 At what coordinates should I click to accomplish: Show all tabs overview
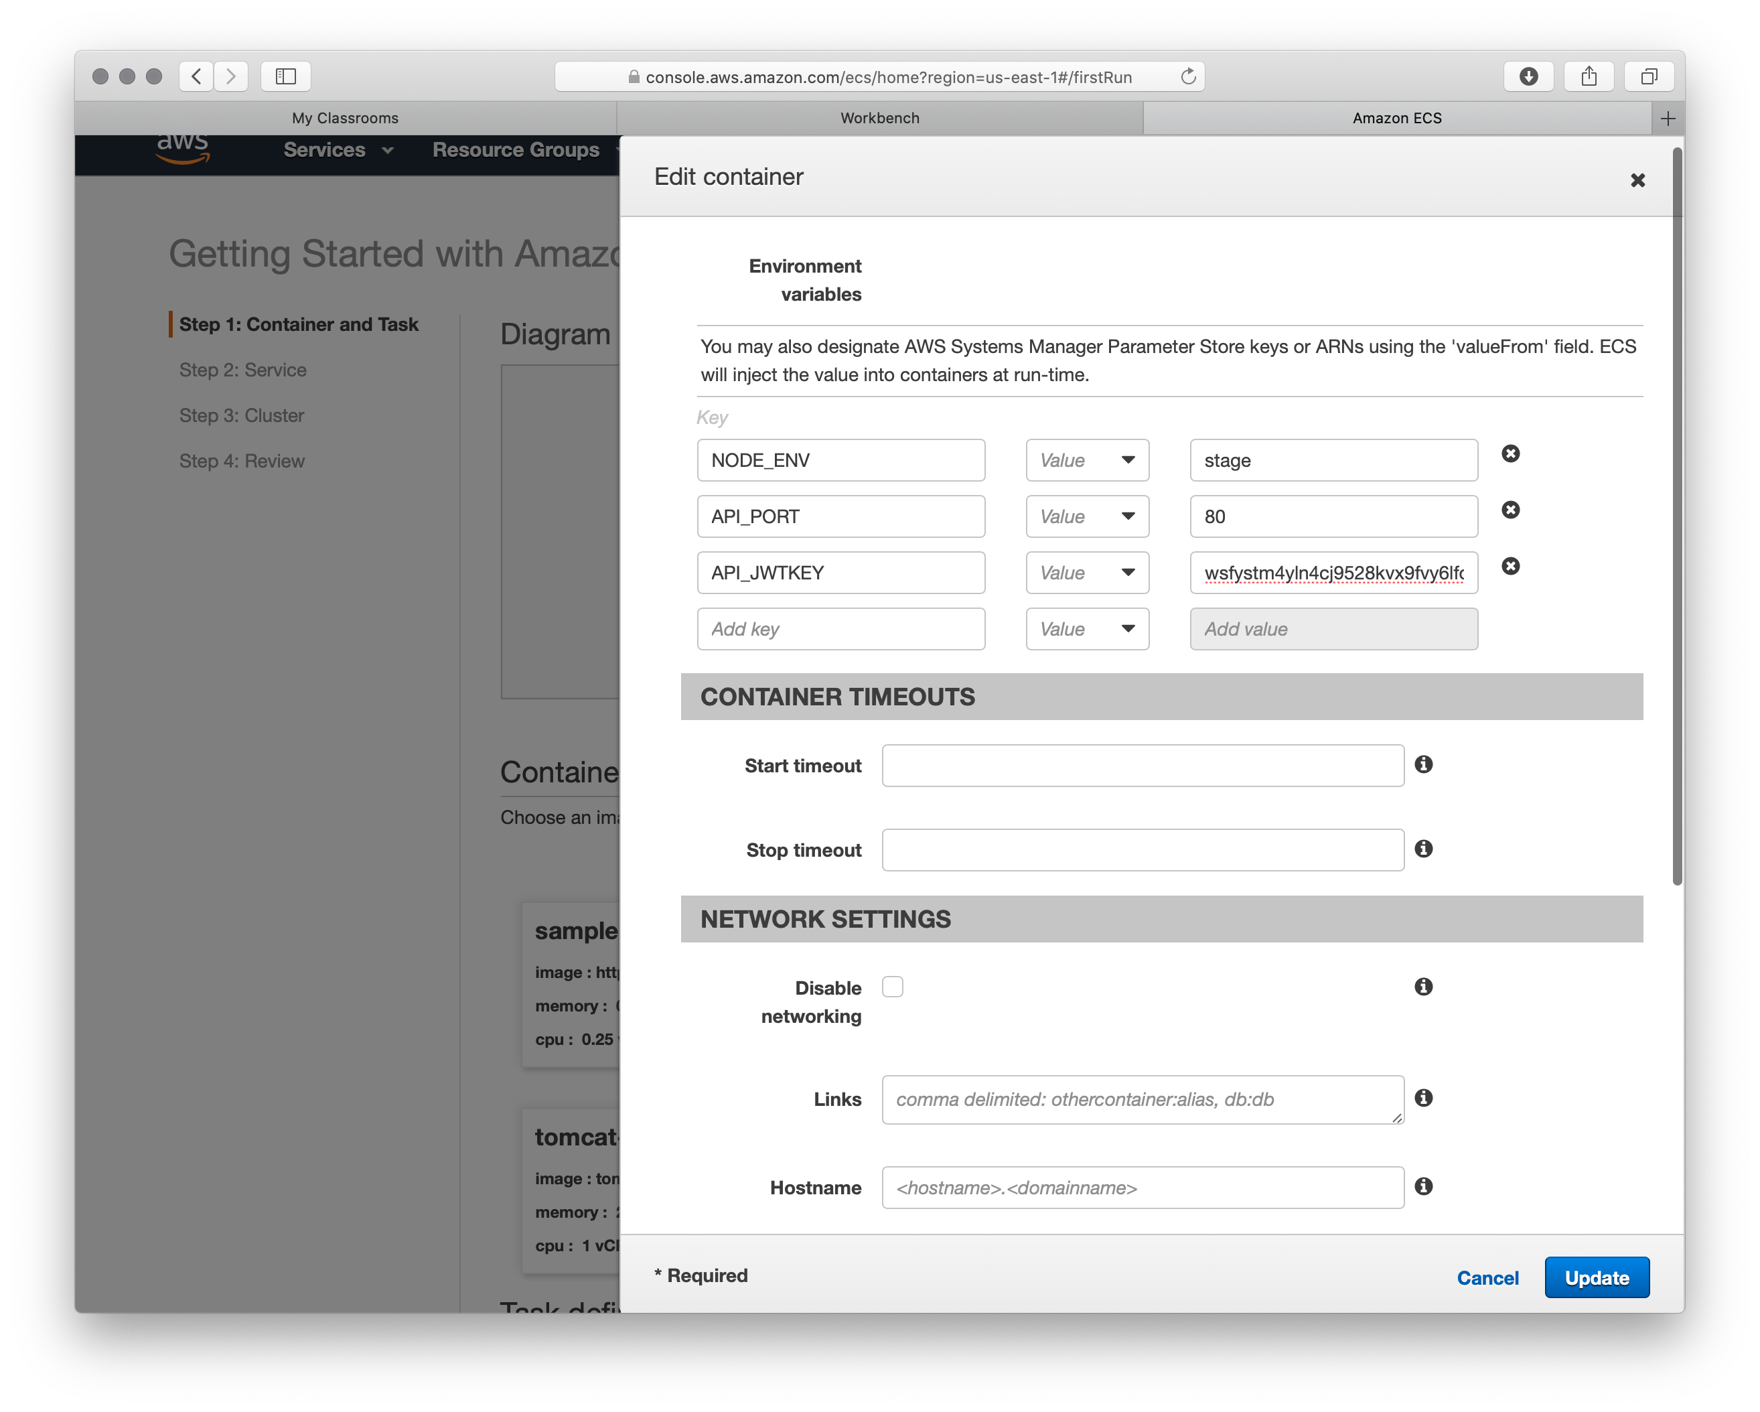[x=1649, y=76]
